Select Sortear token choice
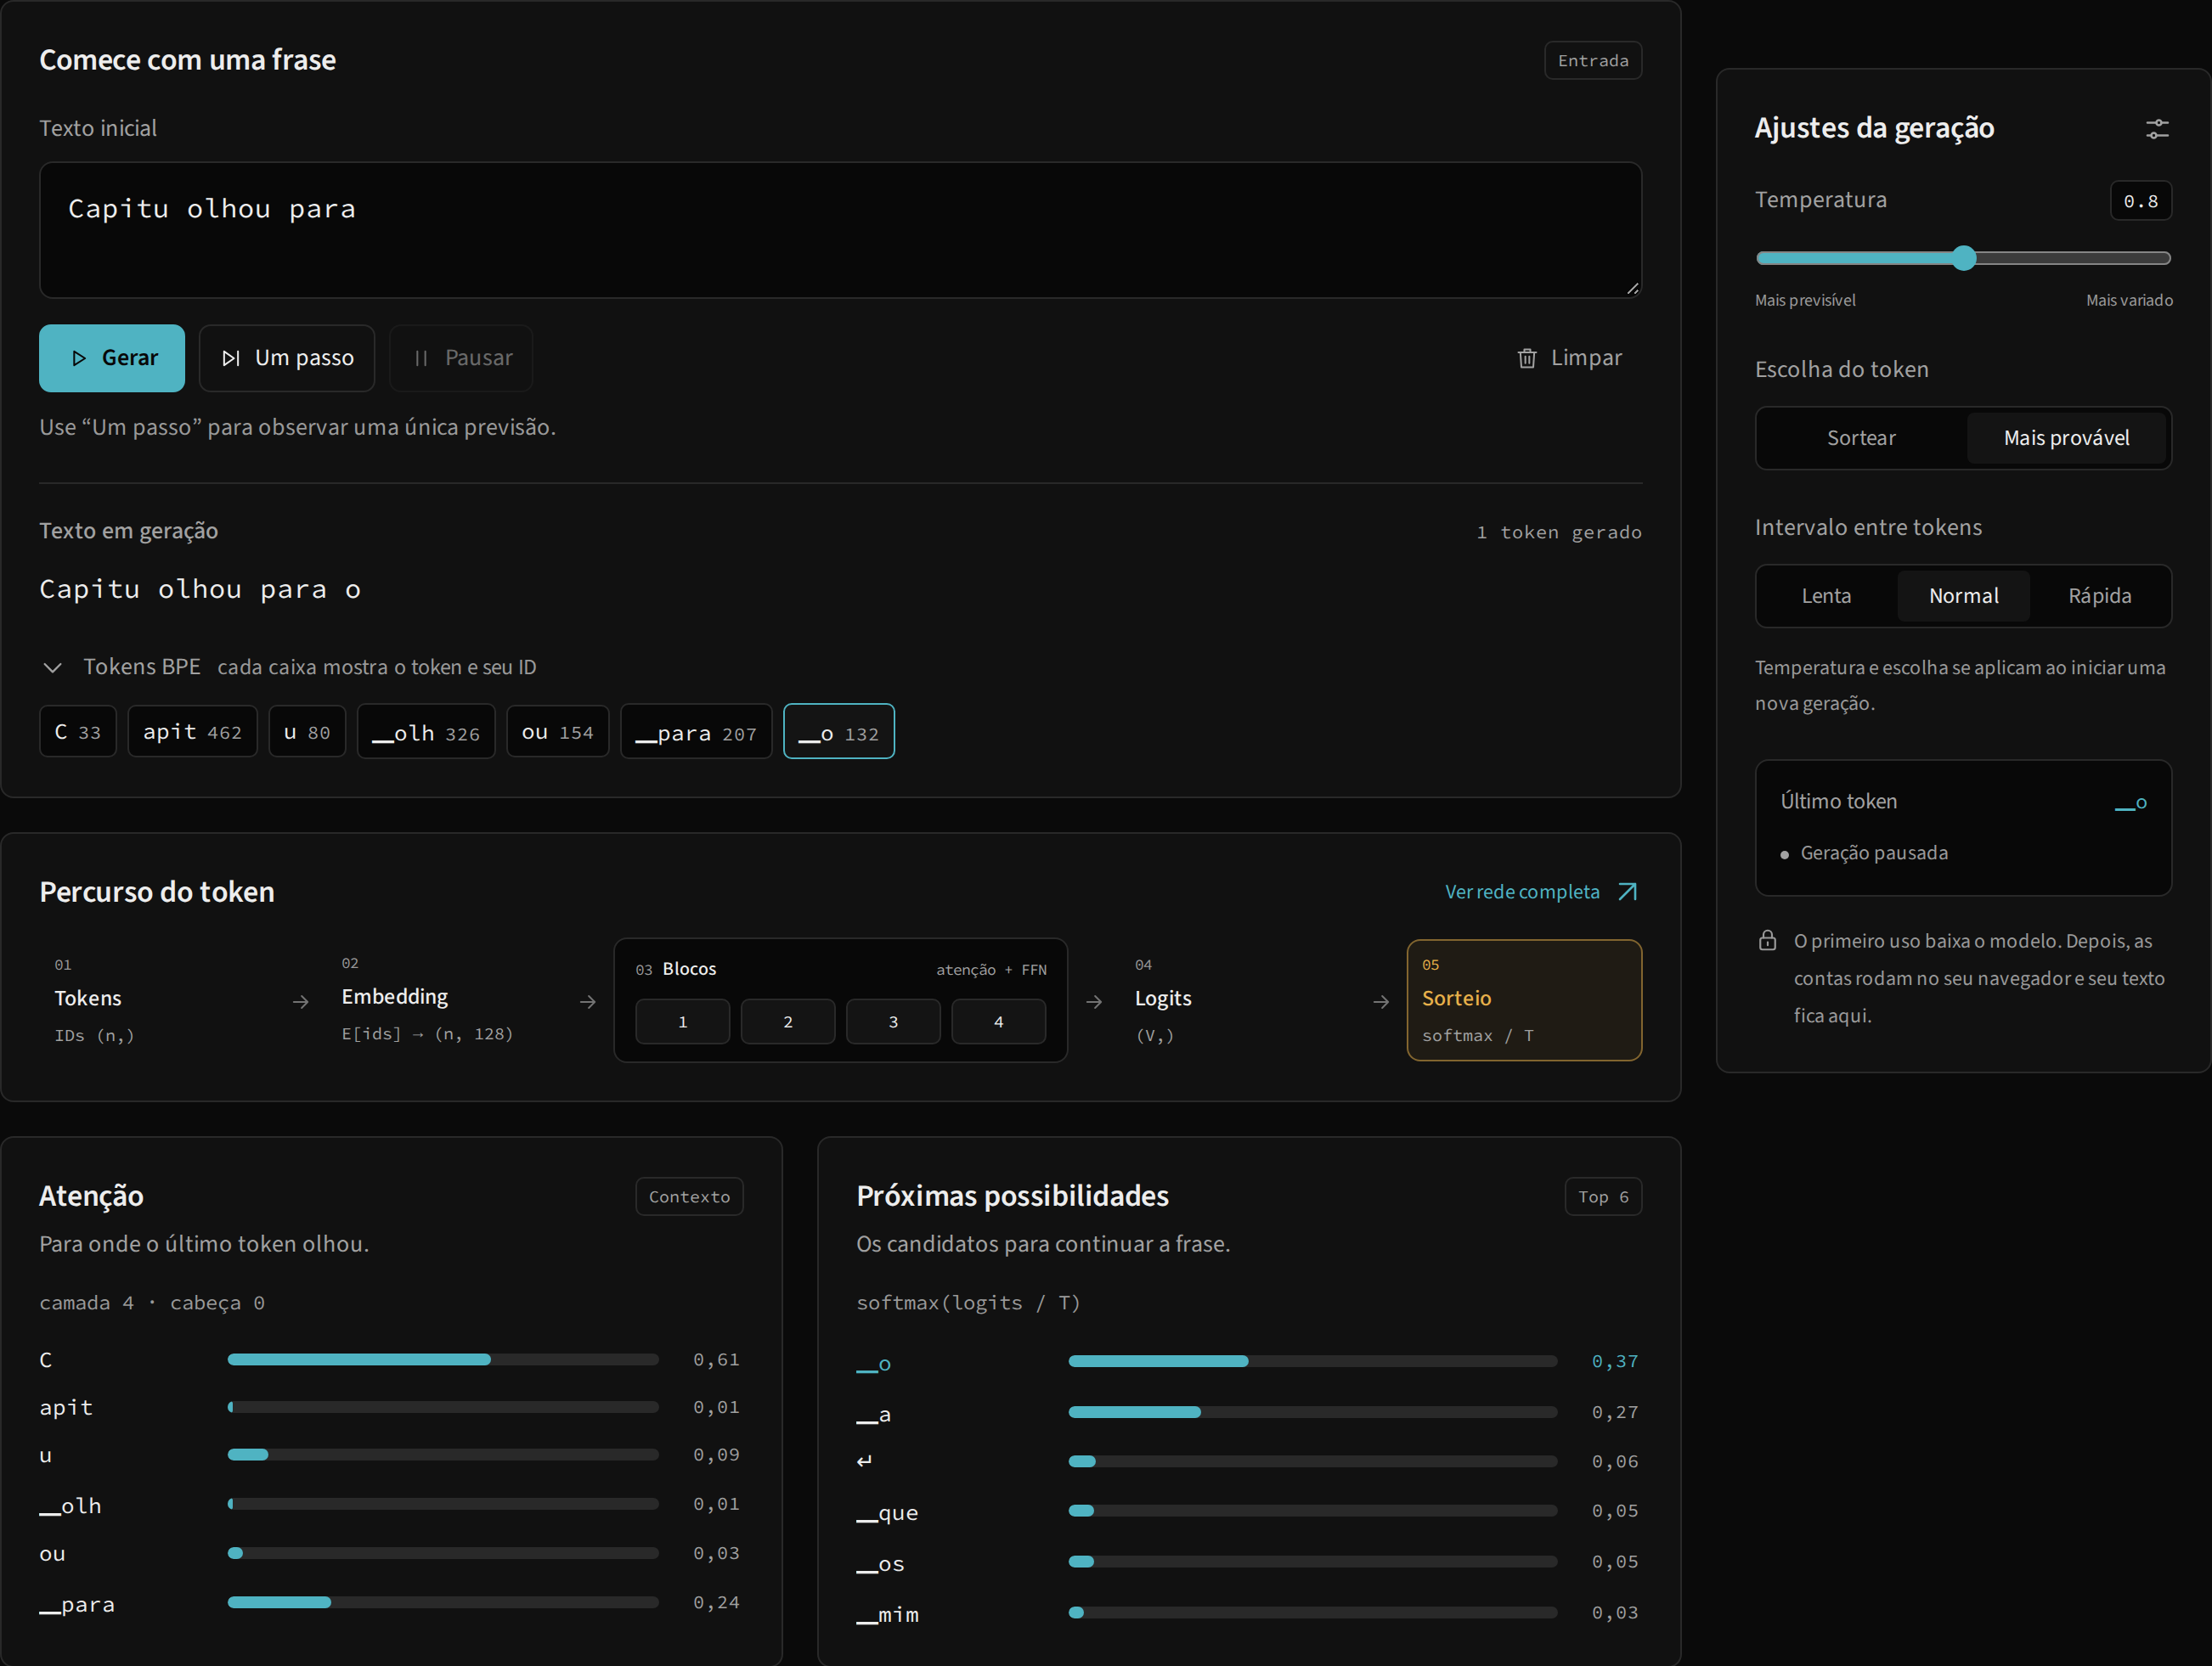 (x=1860, y=438)
